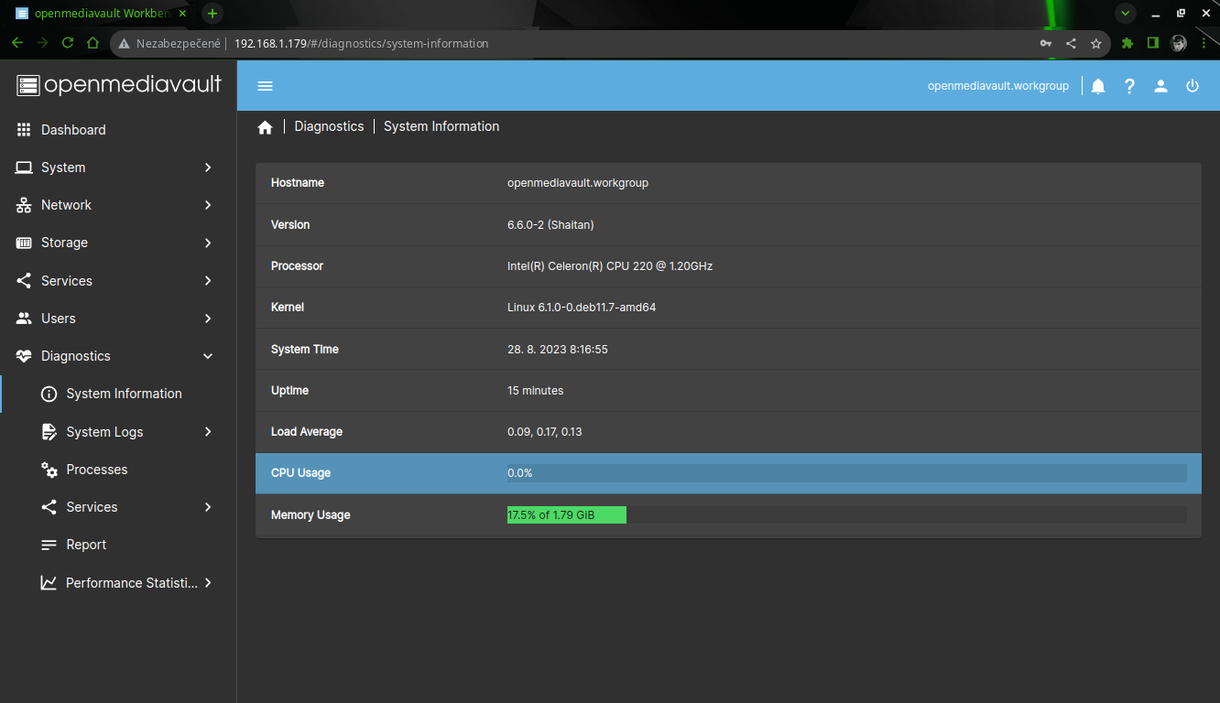This screenshot has height=703, width=1220.
Task: Click the browser address bar URL
Action: coord(361,43)
